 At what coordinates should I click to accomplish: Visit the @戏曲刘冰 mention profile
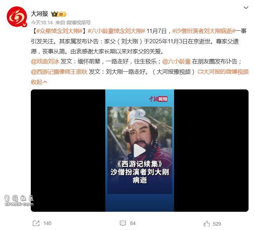[x=45, y=62]
